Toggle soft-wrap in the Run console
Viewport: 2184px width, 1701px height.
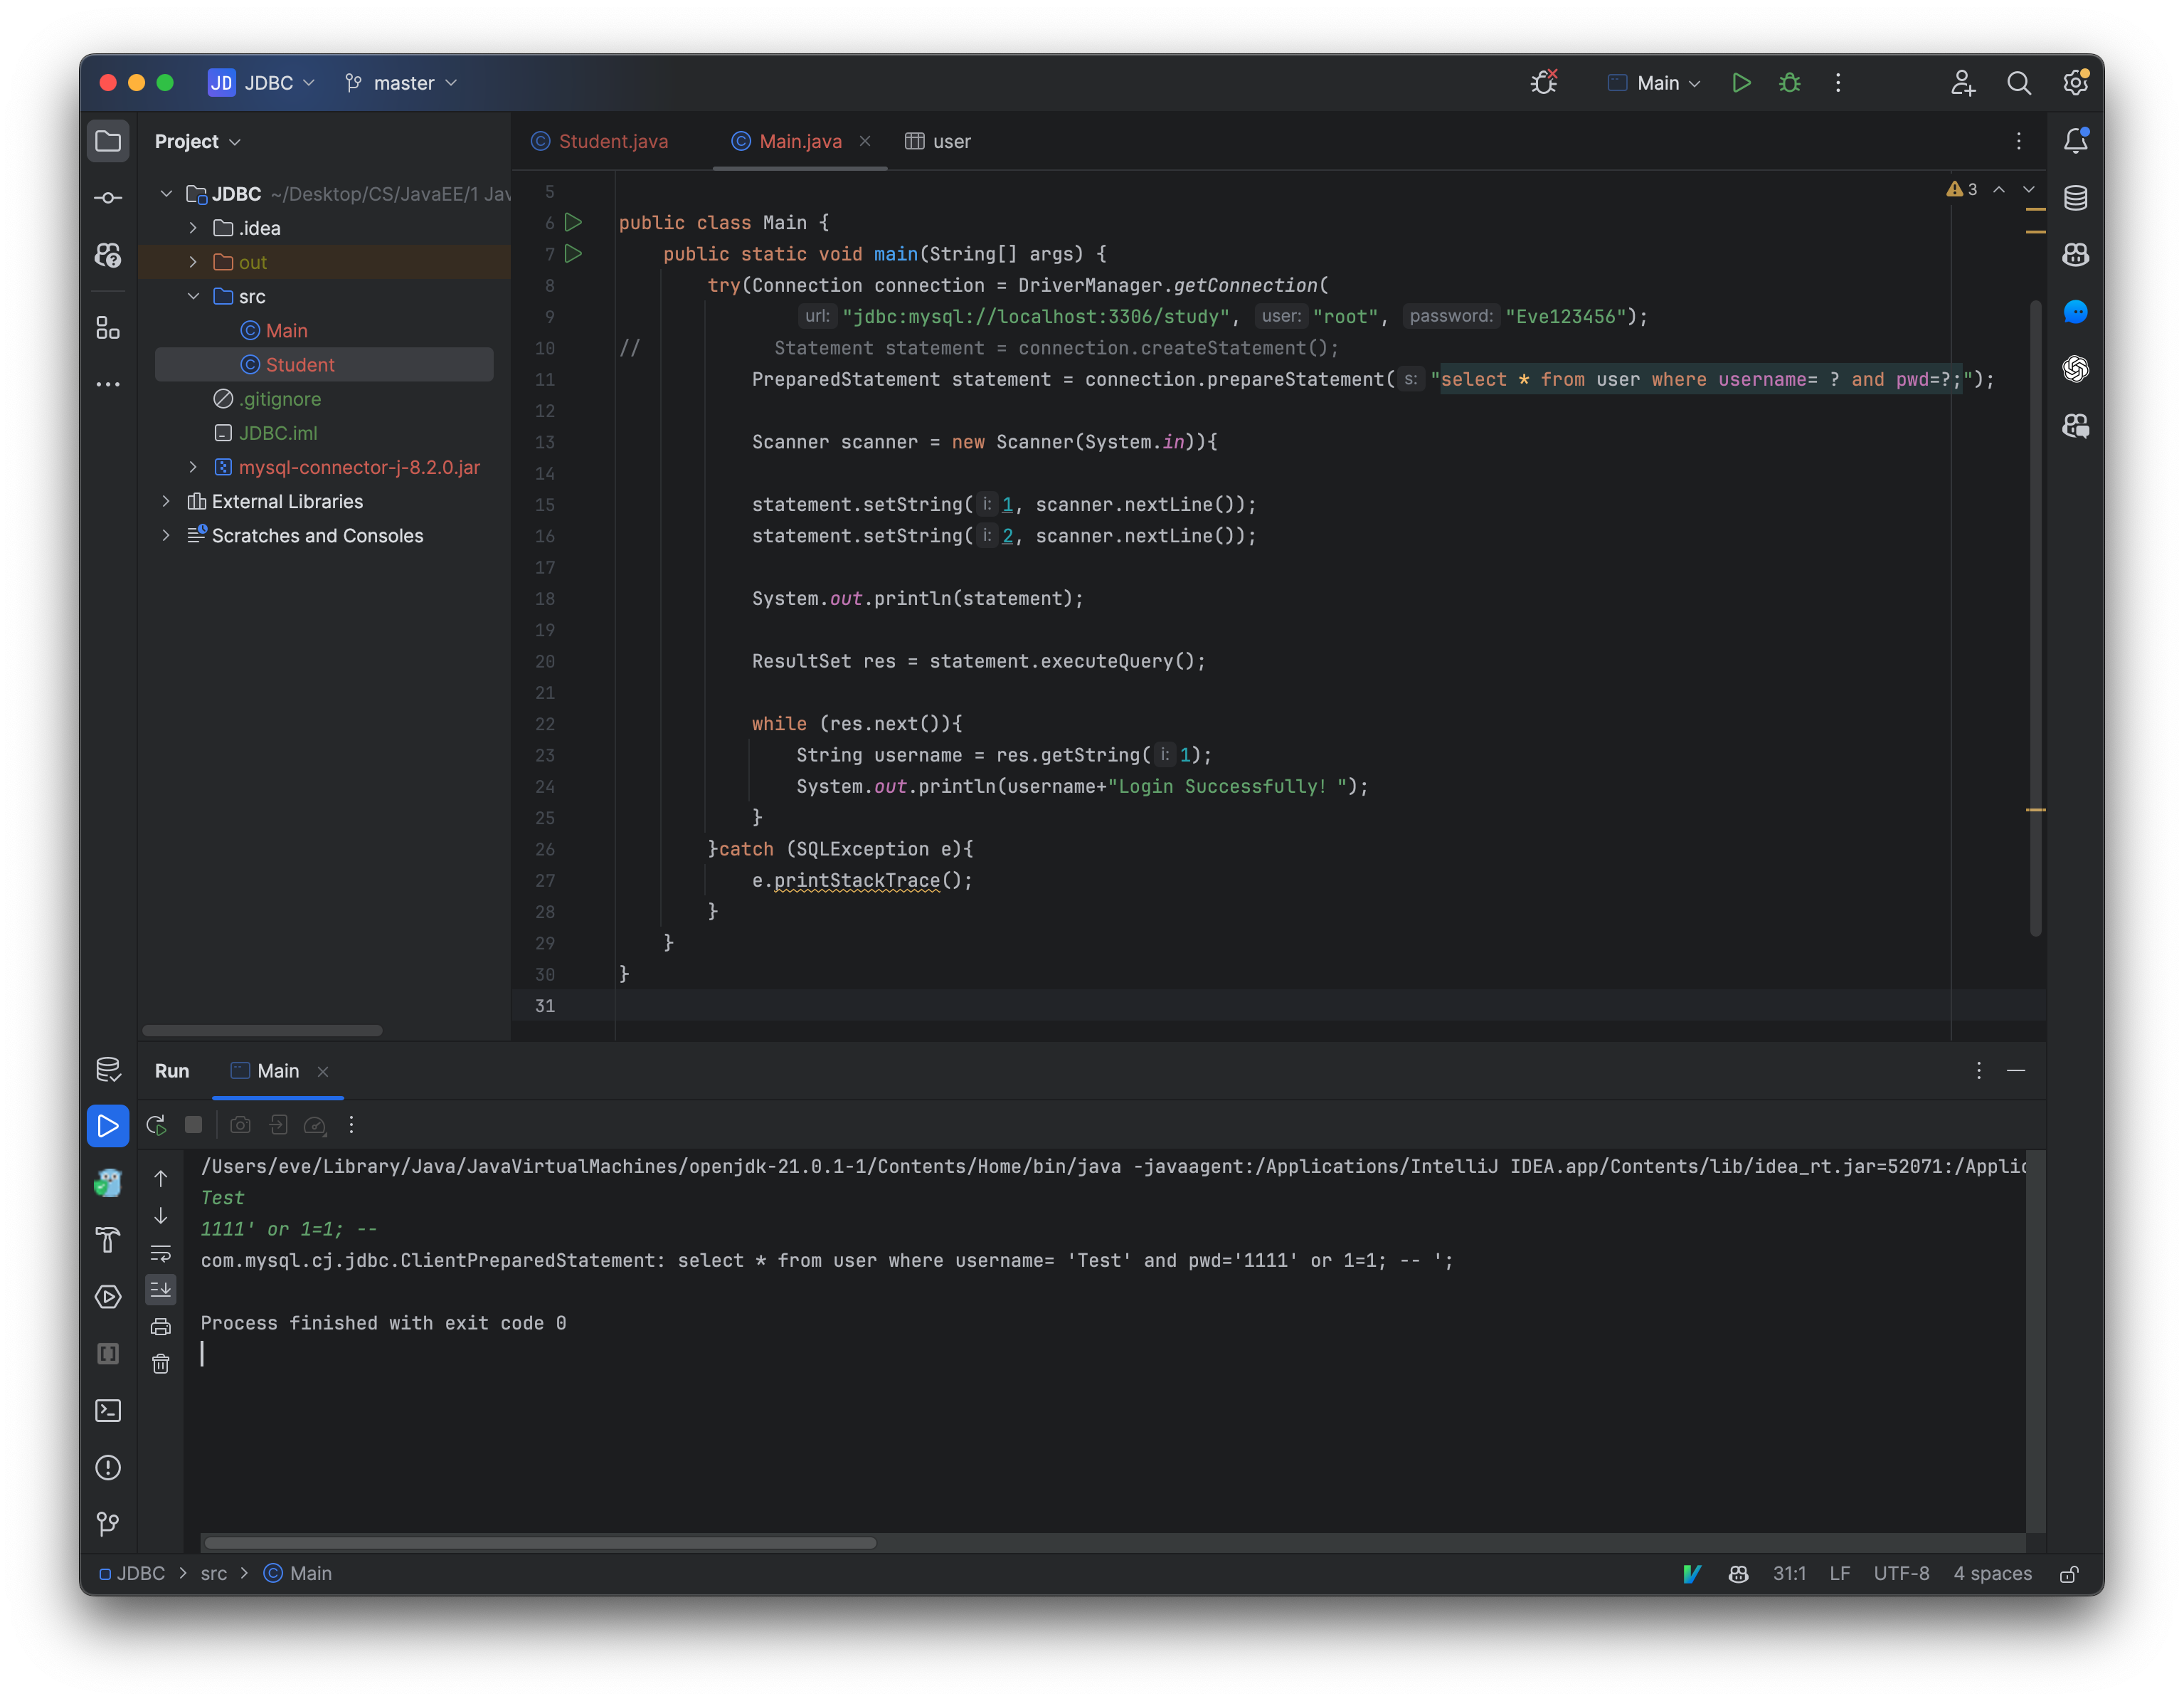click(161, 1253)
